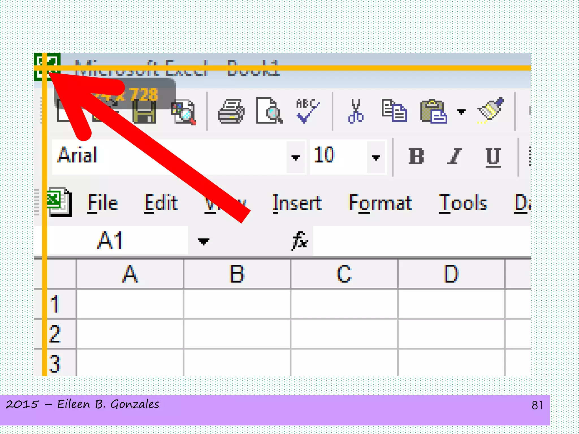Image resolution: width=579 pixels, height=434 pixels.
Task: Open the Insert menu
Action: [297, 203]
